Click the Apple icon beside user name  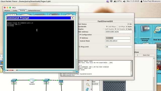tap(141, 1)
